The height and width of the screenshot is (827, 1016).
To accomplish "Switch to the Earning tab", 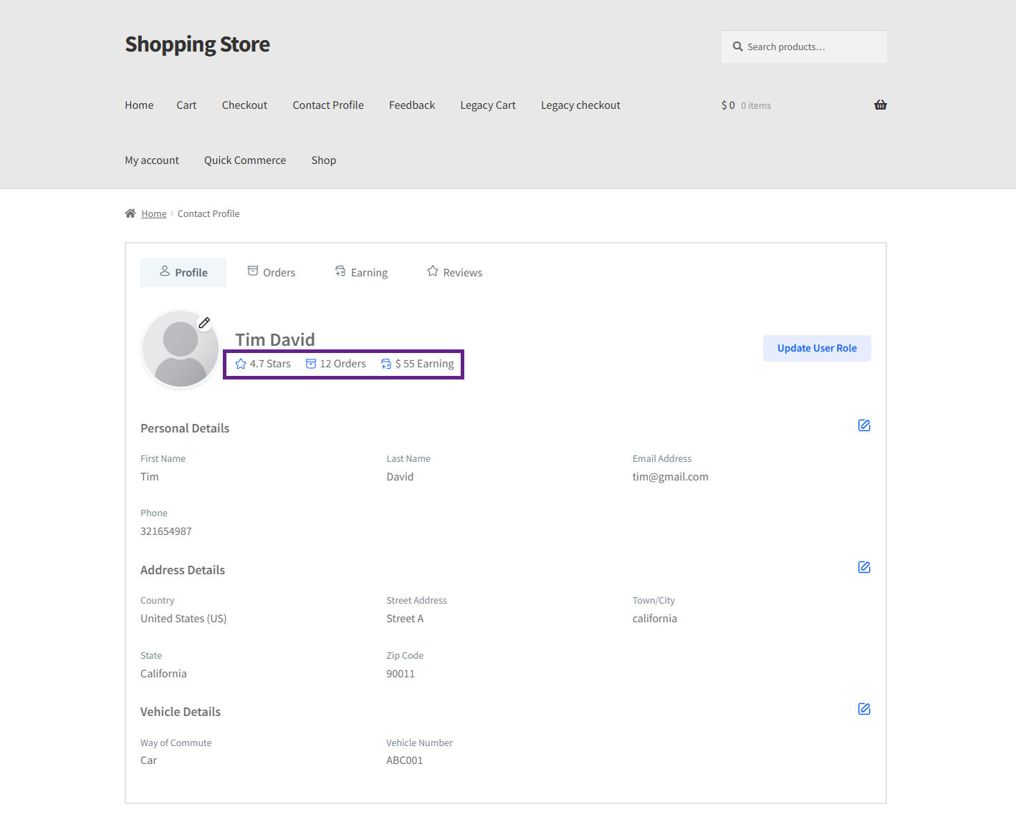I will 361,272.
